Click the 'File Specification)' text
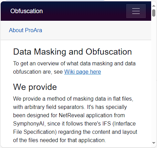Screen dimensions: 157x148 point(35,132)
